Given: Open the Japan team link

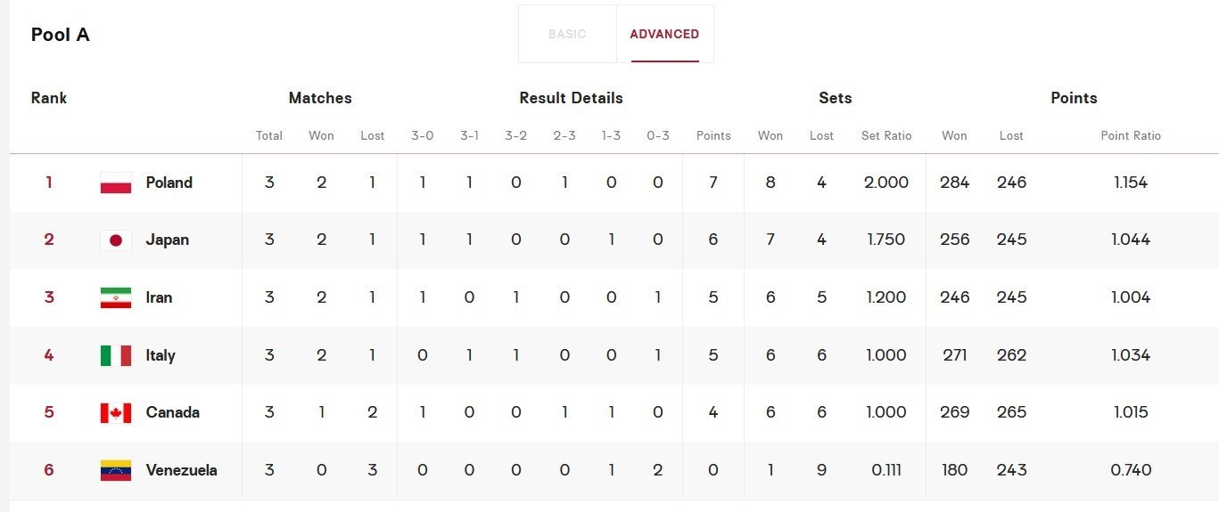Looking at the screenshot, I should point(168,240).
